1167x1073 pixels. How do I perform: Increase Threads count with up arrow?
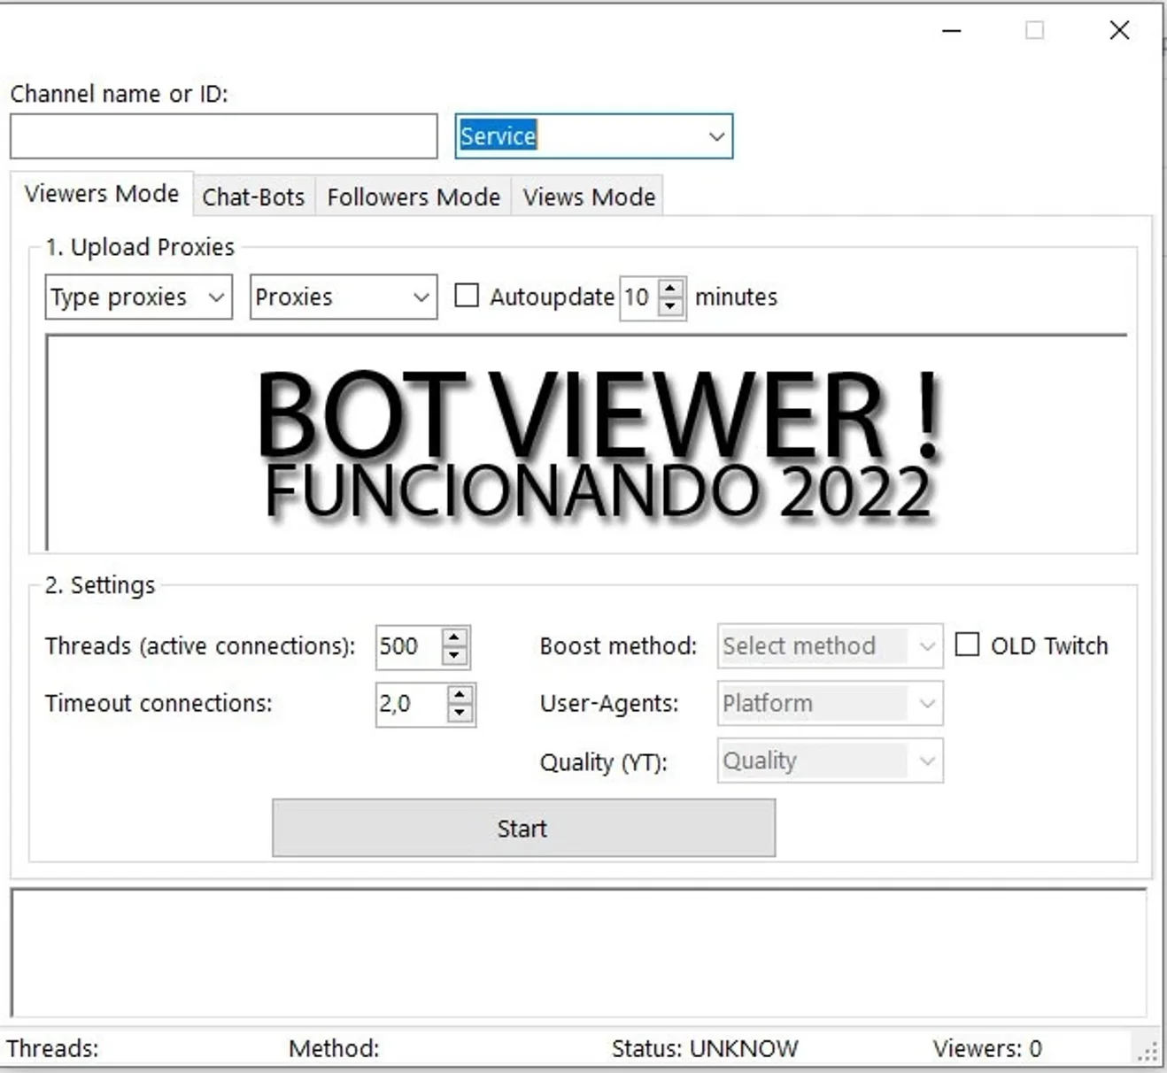click(x=454, y=637)
